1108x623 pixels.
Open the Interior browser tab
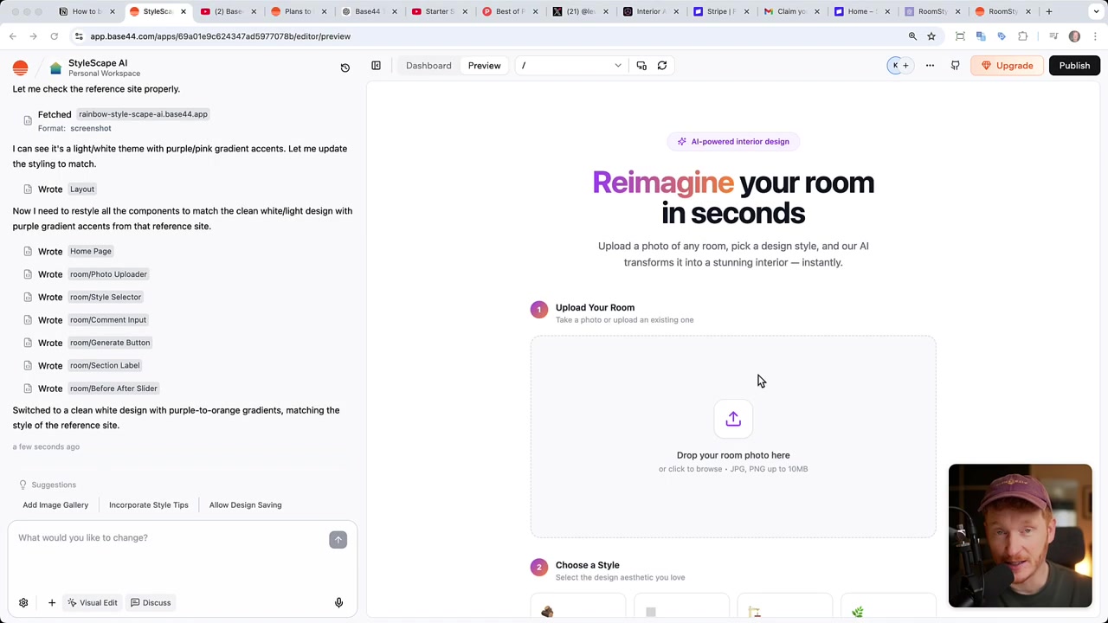click(x=650, y=11)
